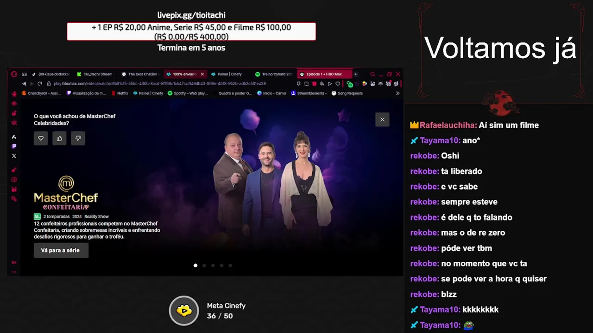This screenshot has height=333, width=593.
Task: Click the donation goal progress bar
Action: click(191, 32)
